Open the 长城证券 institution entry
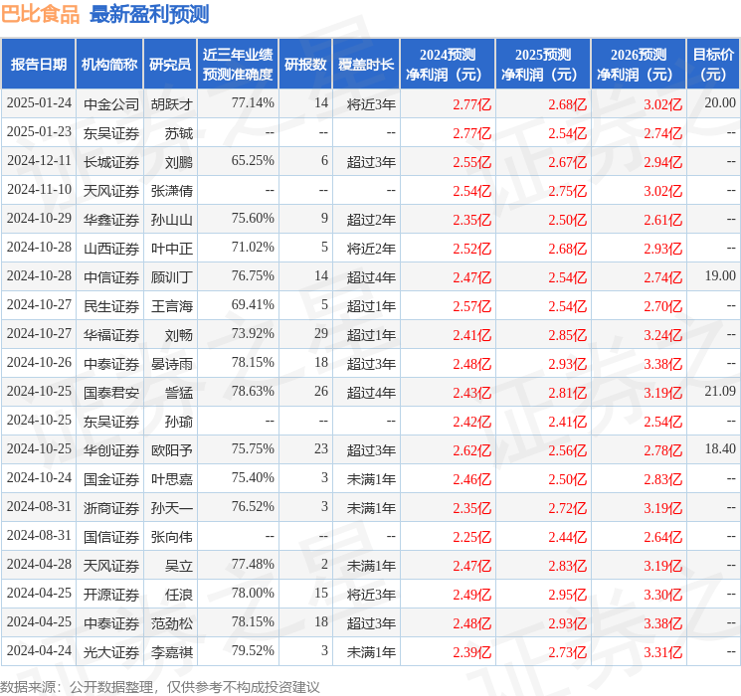 click(111, 161)
